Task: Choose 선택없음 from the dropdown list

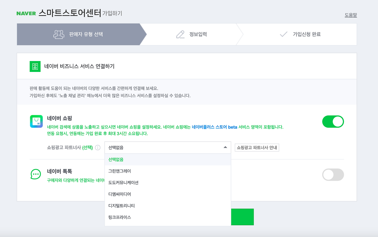Action: tap(168, 159)
